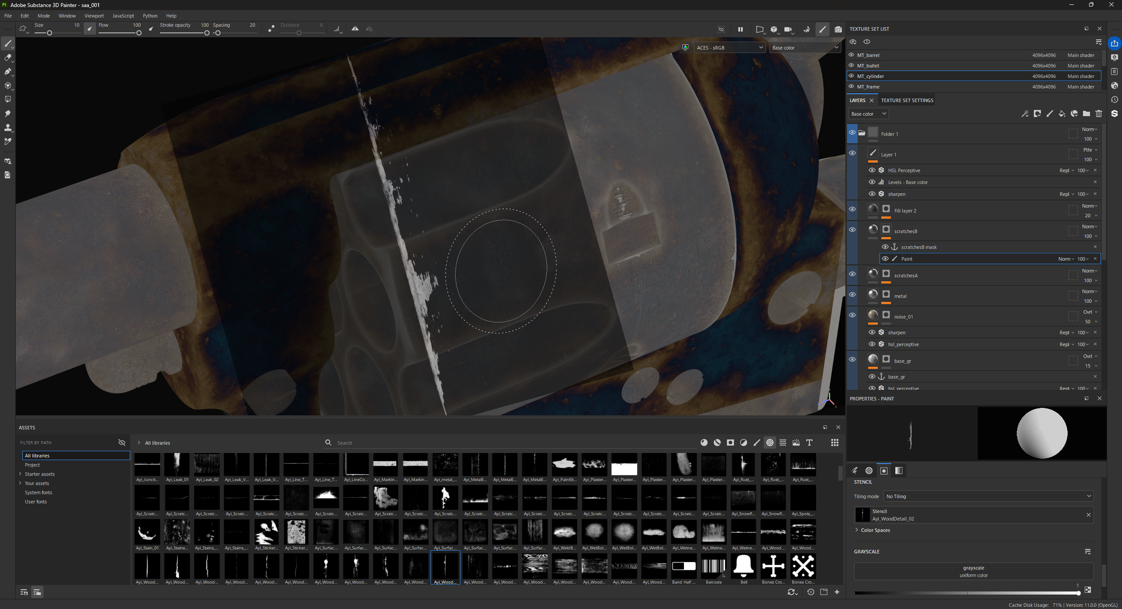Pause rendering with the pause icon
1122x609 pixels.
pos(740,29)
